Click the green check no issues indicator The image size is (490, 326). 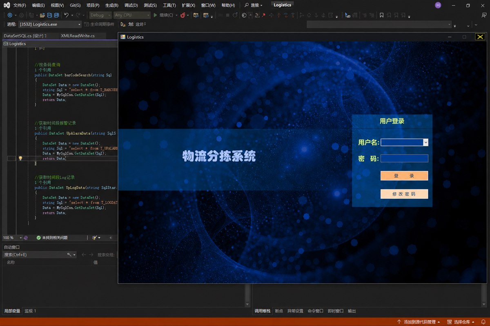pyautogui.click(x=38, y=238)
